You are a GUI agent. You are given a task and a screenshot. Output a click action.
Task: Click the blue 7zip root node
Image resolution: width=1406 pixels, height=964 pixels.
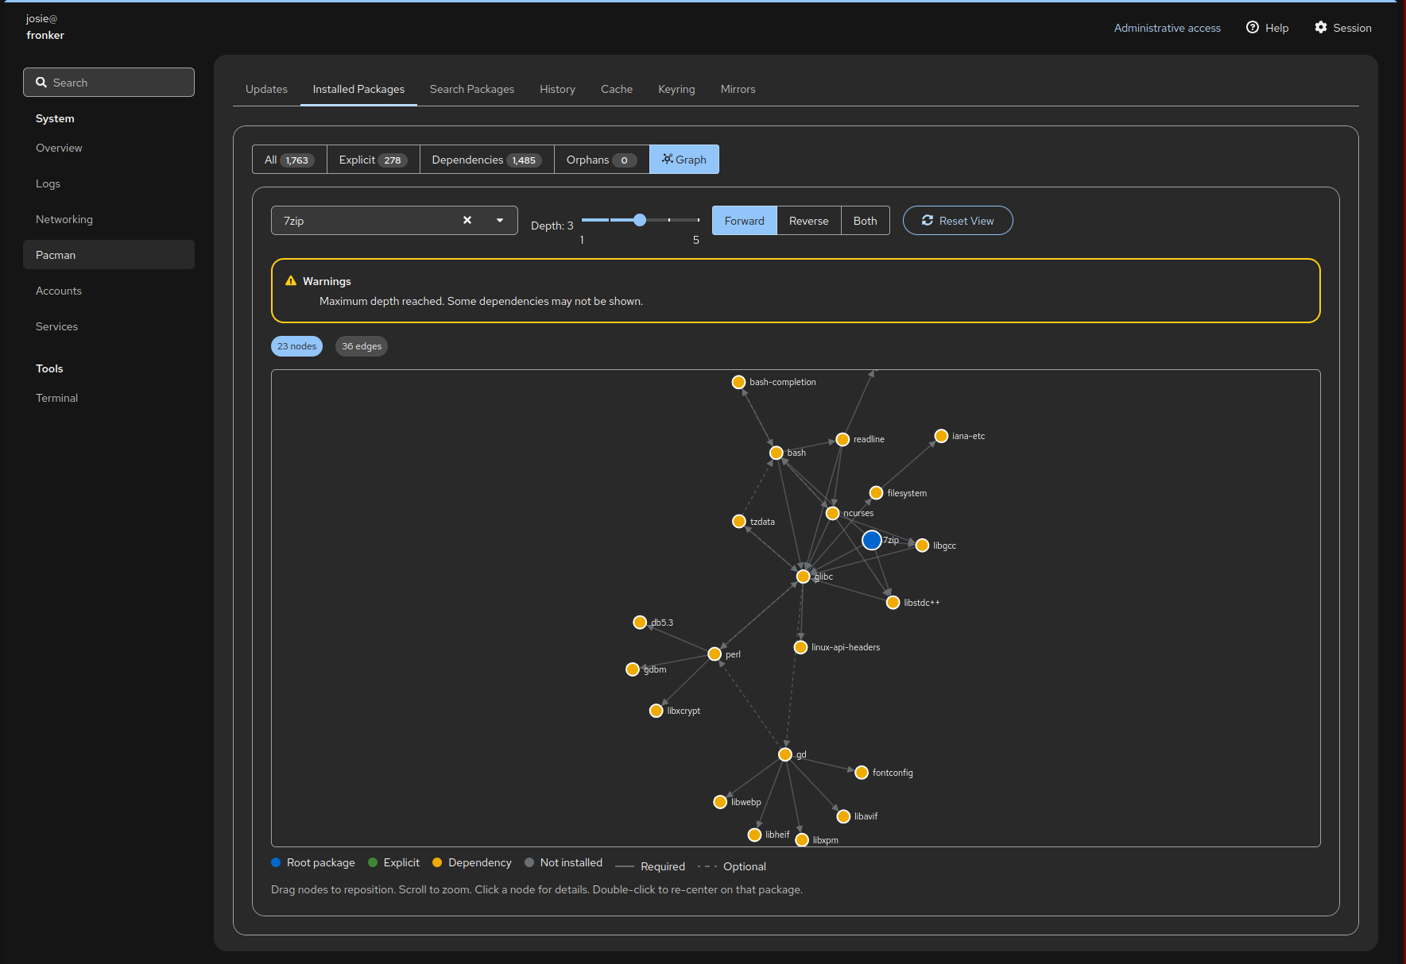point(871,541)
